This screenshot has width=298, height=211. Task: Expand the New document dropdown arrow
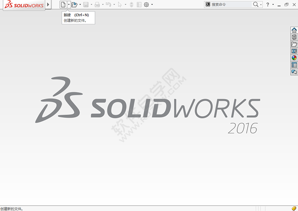click(x=69, y=5)
